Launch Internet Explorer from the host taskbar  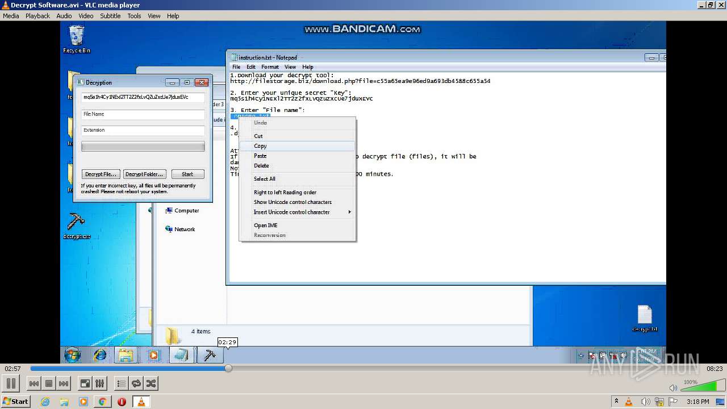(x=45, y=402)
